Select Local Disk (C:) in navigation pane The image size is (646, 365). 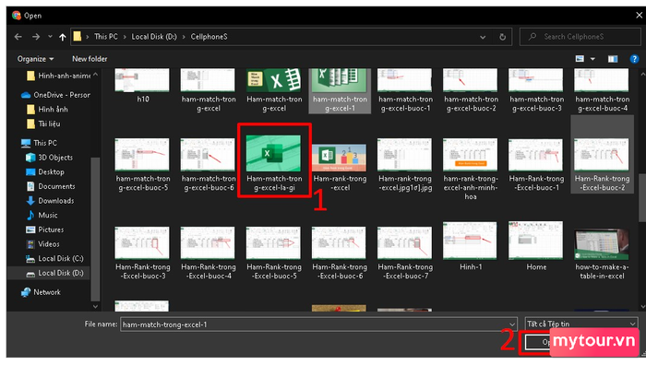point(54,258)
